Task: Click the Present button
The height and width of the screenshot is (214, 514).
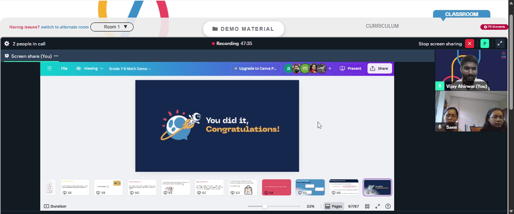Action: click(351, 68)
